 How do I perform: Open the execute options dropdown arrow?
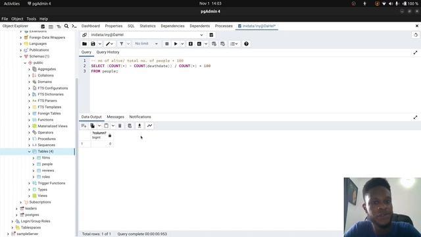click(x=182, y=44)
